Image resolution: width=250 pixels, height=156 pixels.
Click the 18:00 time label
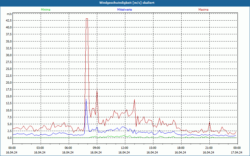[181, 148]
